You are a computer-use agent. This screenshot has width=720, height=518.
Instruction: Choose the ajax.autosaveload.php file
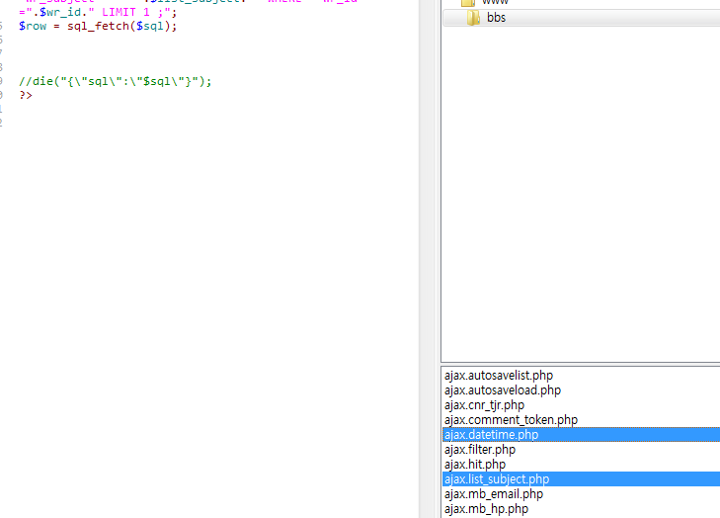pyautogui.click(x=502, y=390)
